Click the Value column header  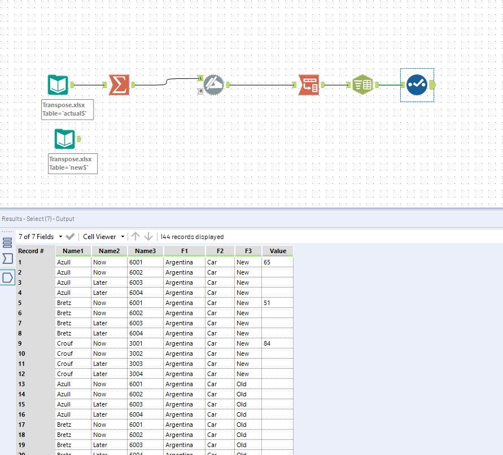[278, 251]
